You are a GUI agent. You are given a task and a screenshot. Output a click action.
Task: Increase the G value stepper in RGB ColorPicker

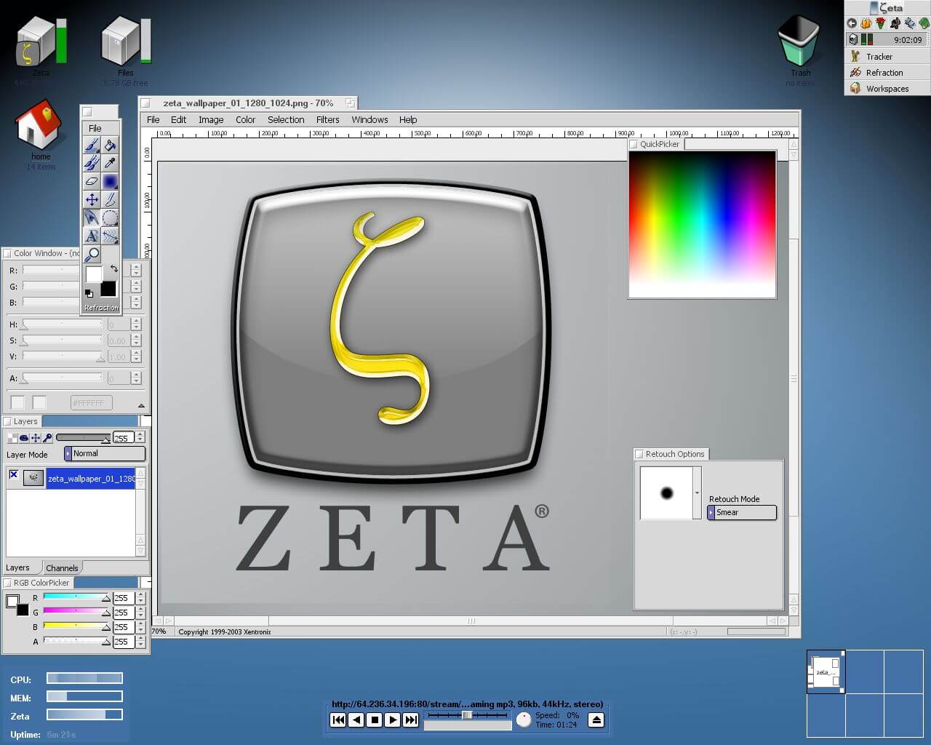click(x=140, y=609)
